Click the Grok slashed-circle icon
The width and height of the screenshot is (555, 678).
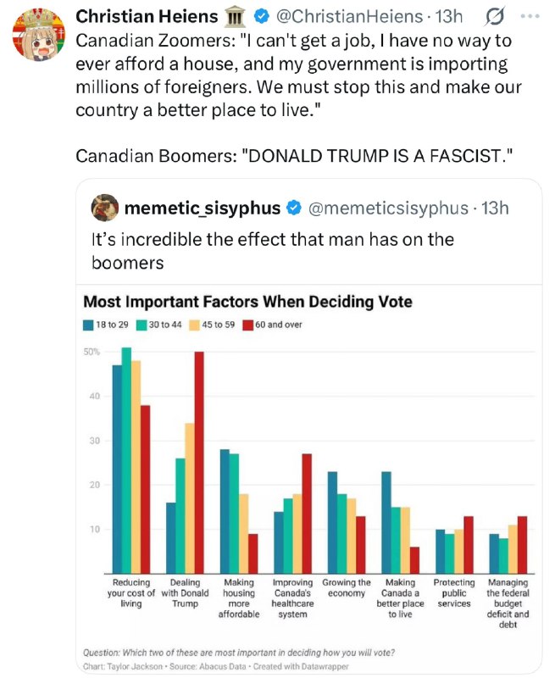pos(494,17)
